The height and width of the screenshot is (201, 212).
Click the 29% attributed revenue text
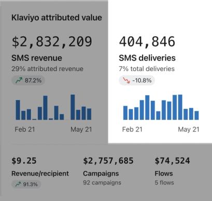(47, 69)
